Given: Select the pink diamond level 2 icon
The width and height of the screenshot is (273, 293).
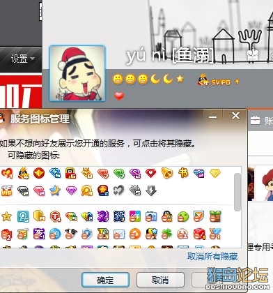Looking at the screenshot, I should [x=39, y=191].
